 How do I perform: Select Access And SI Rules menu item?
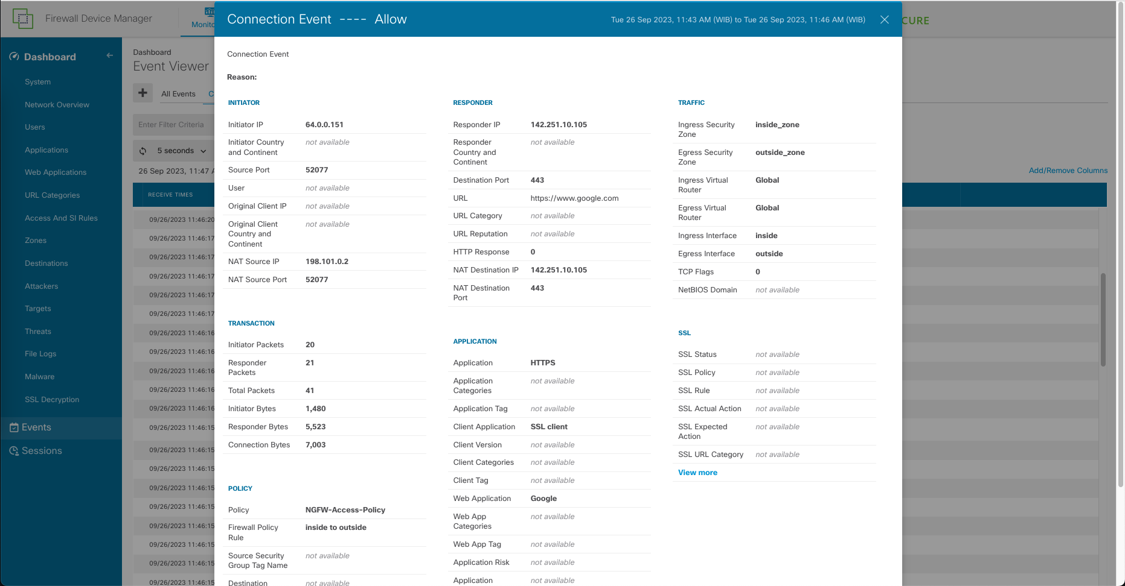(61, 218)
